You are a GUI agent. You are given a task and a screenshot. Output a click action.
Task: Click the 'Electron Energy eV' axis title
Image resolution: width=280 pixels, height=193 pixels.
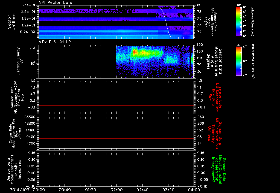point(20,61)
